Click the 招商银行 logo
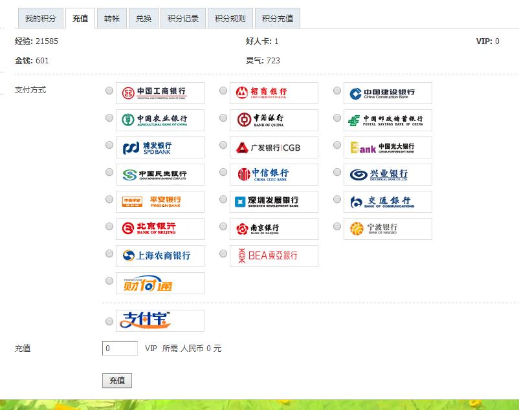Screen dimensions: 519x410 [x=274, y=93]
